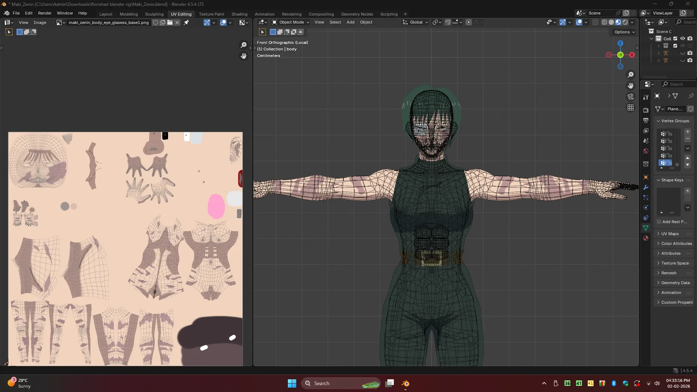Open the Material properties tab
Viewport: 697px width, 392px height.
(646, 238)
